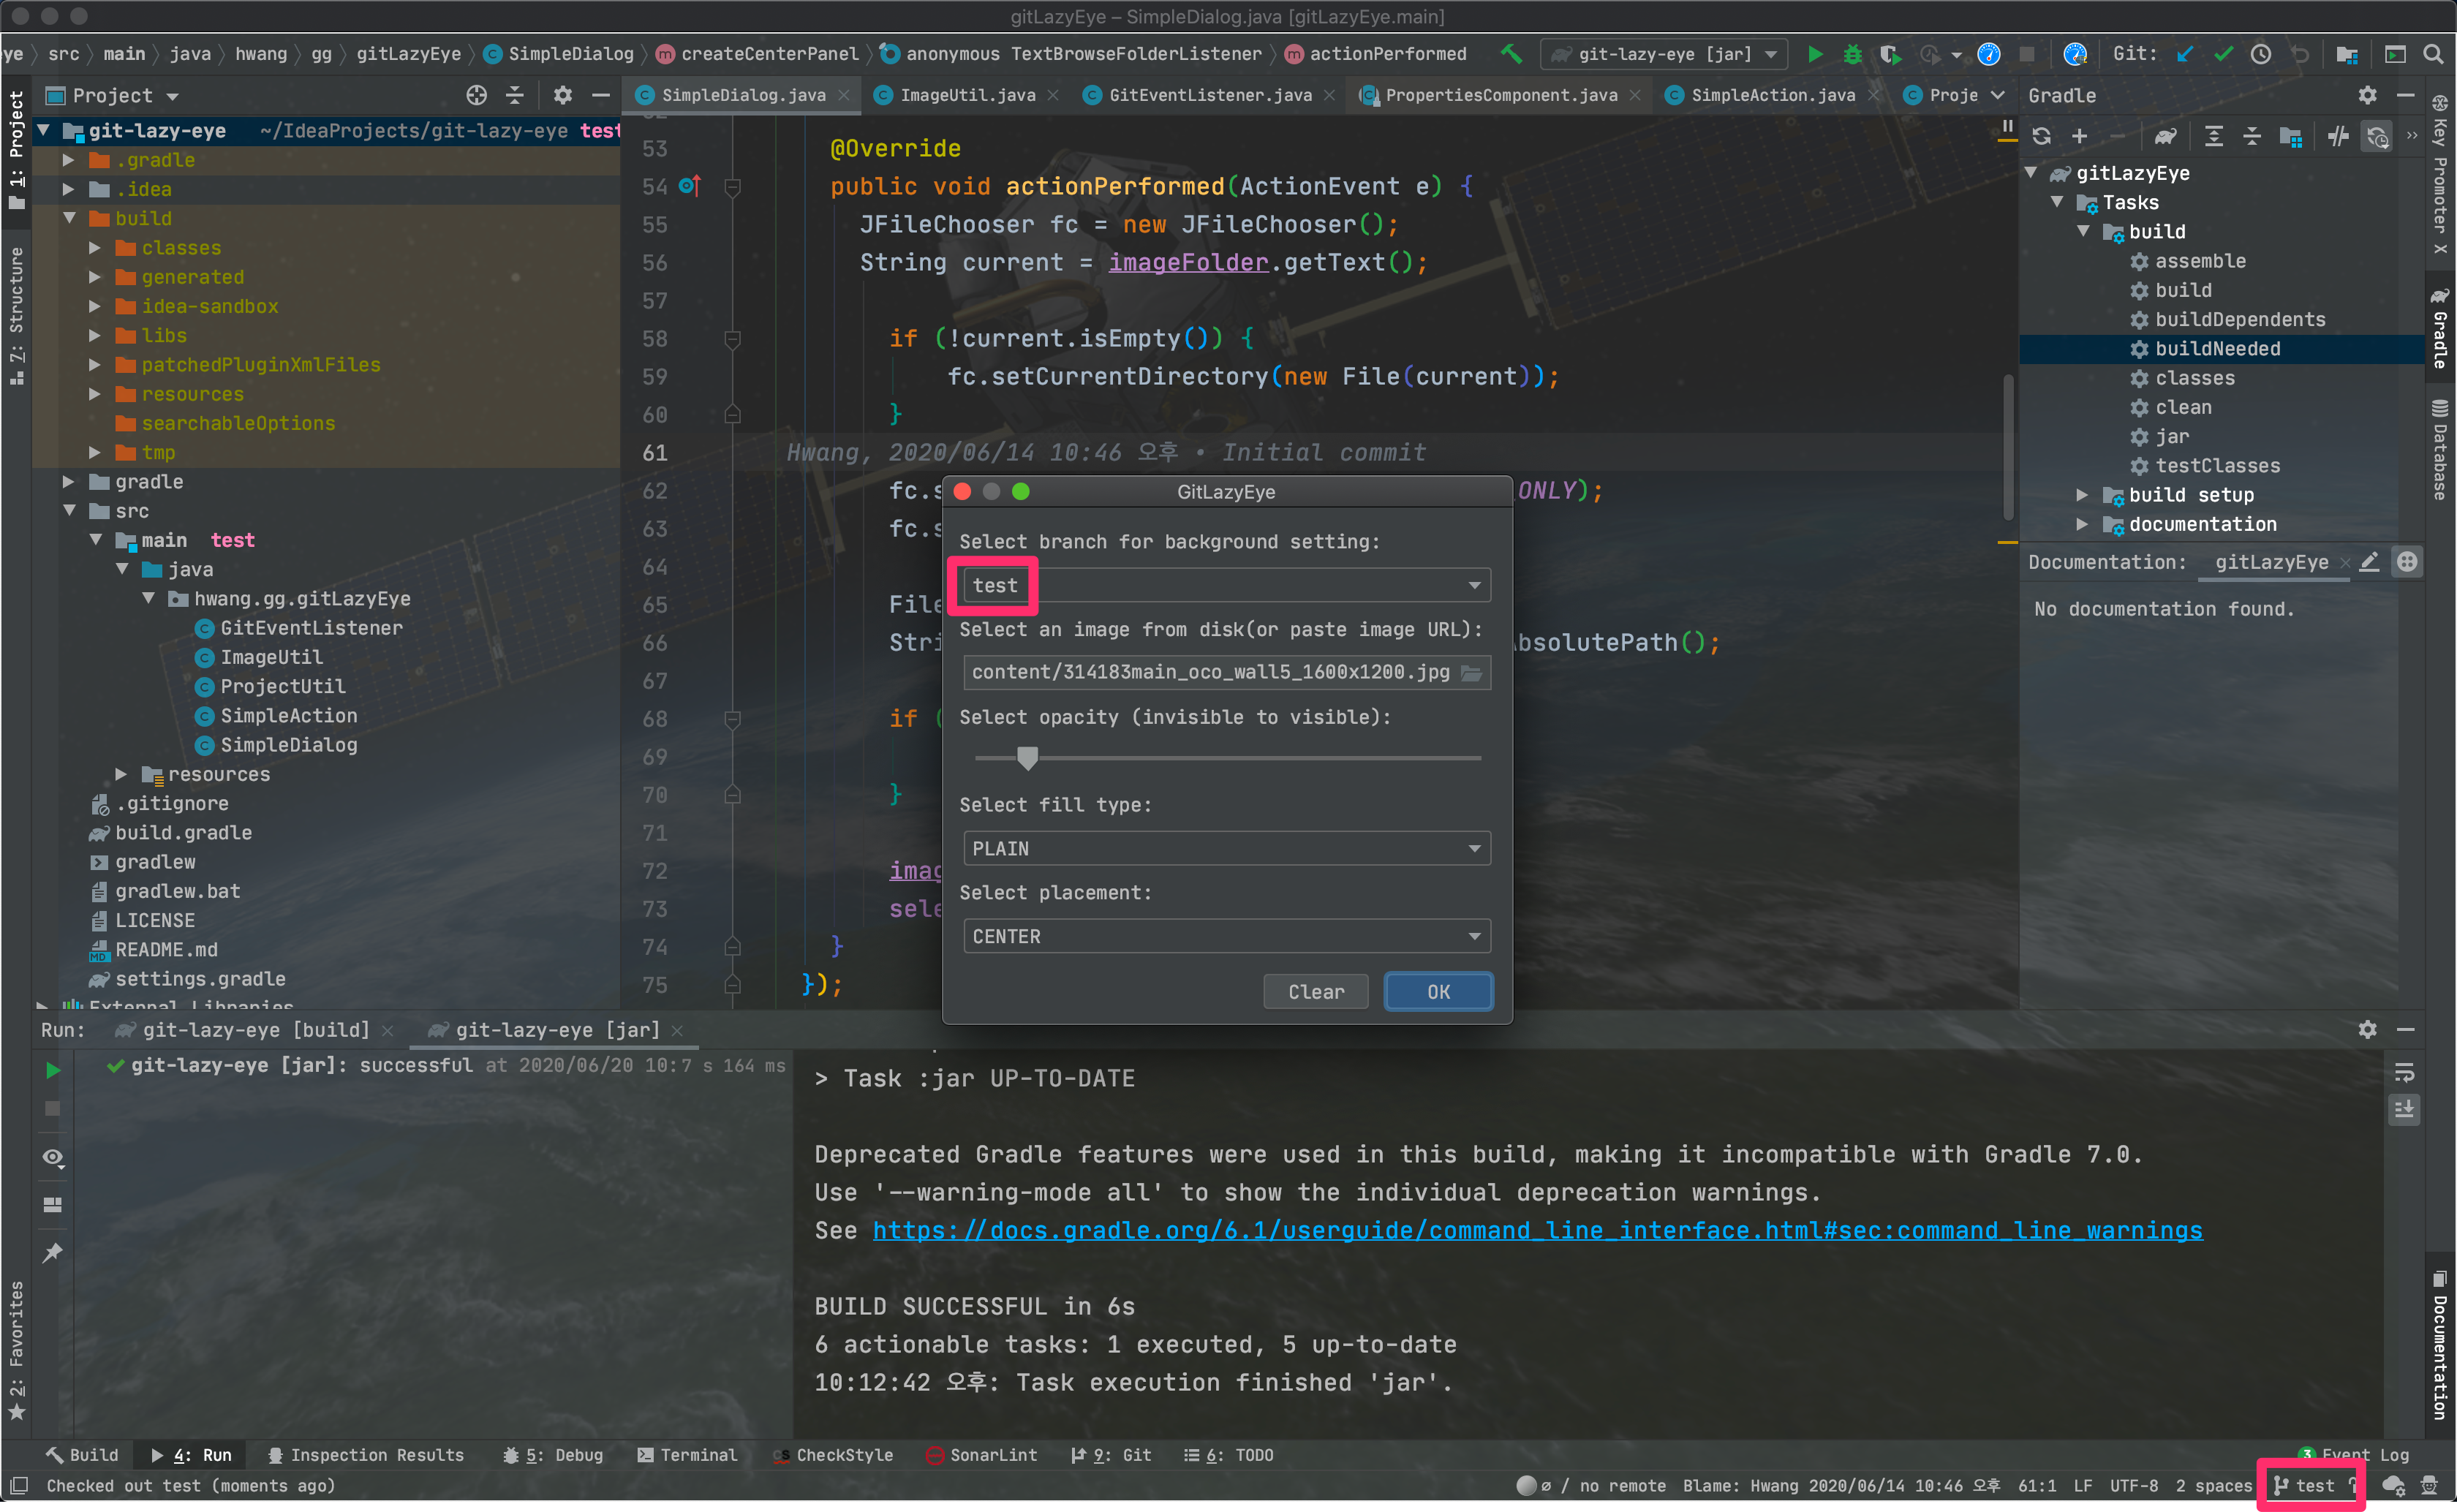
Task: Collapse all nodes in Project panel
Action: 515,95
